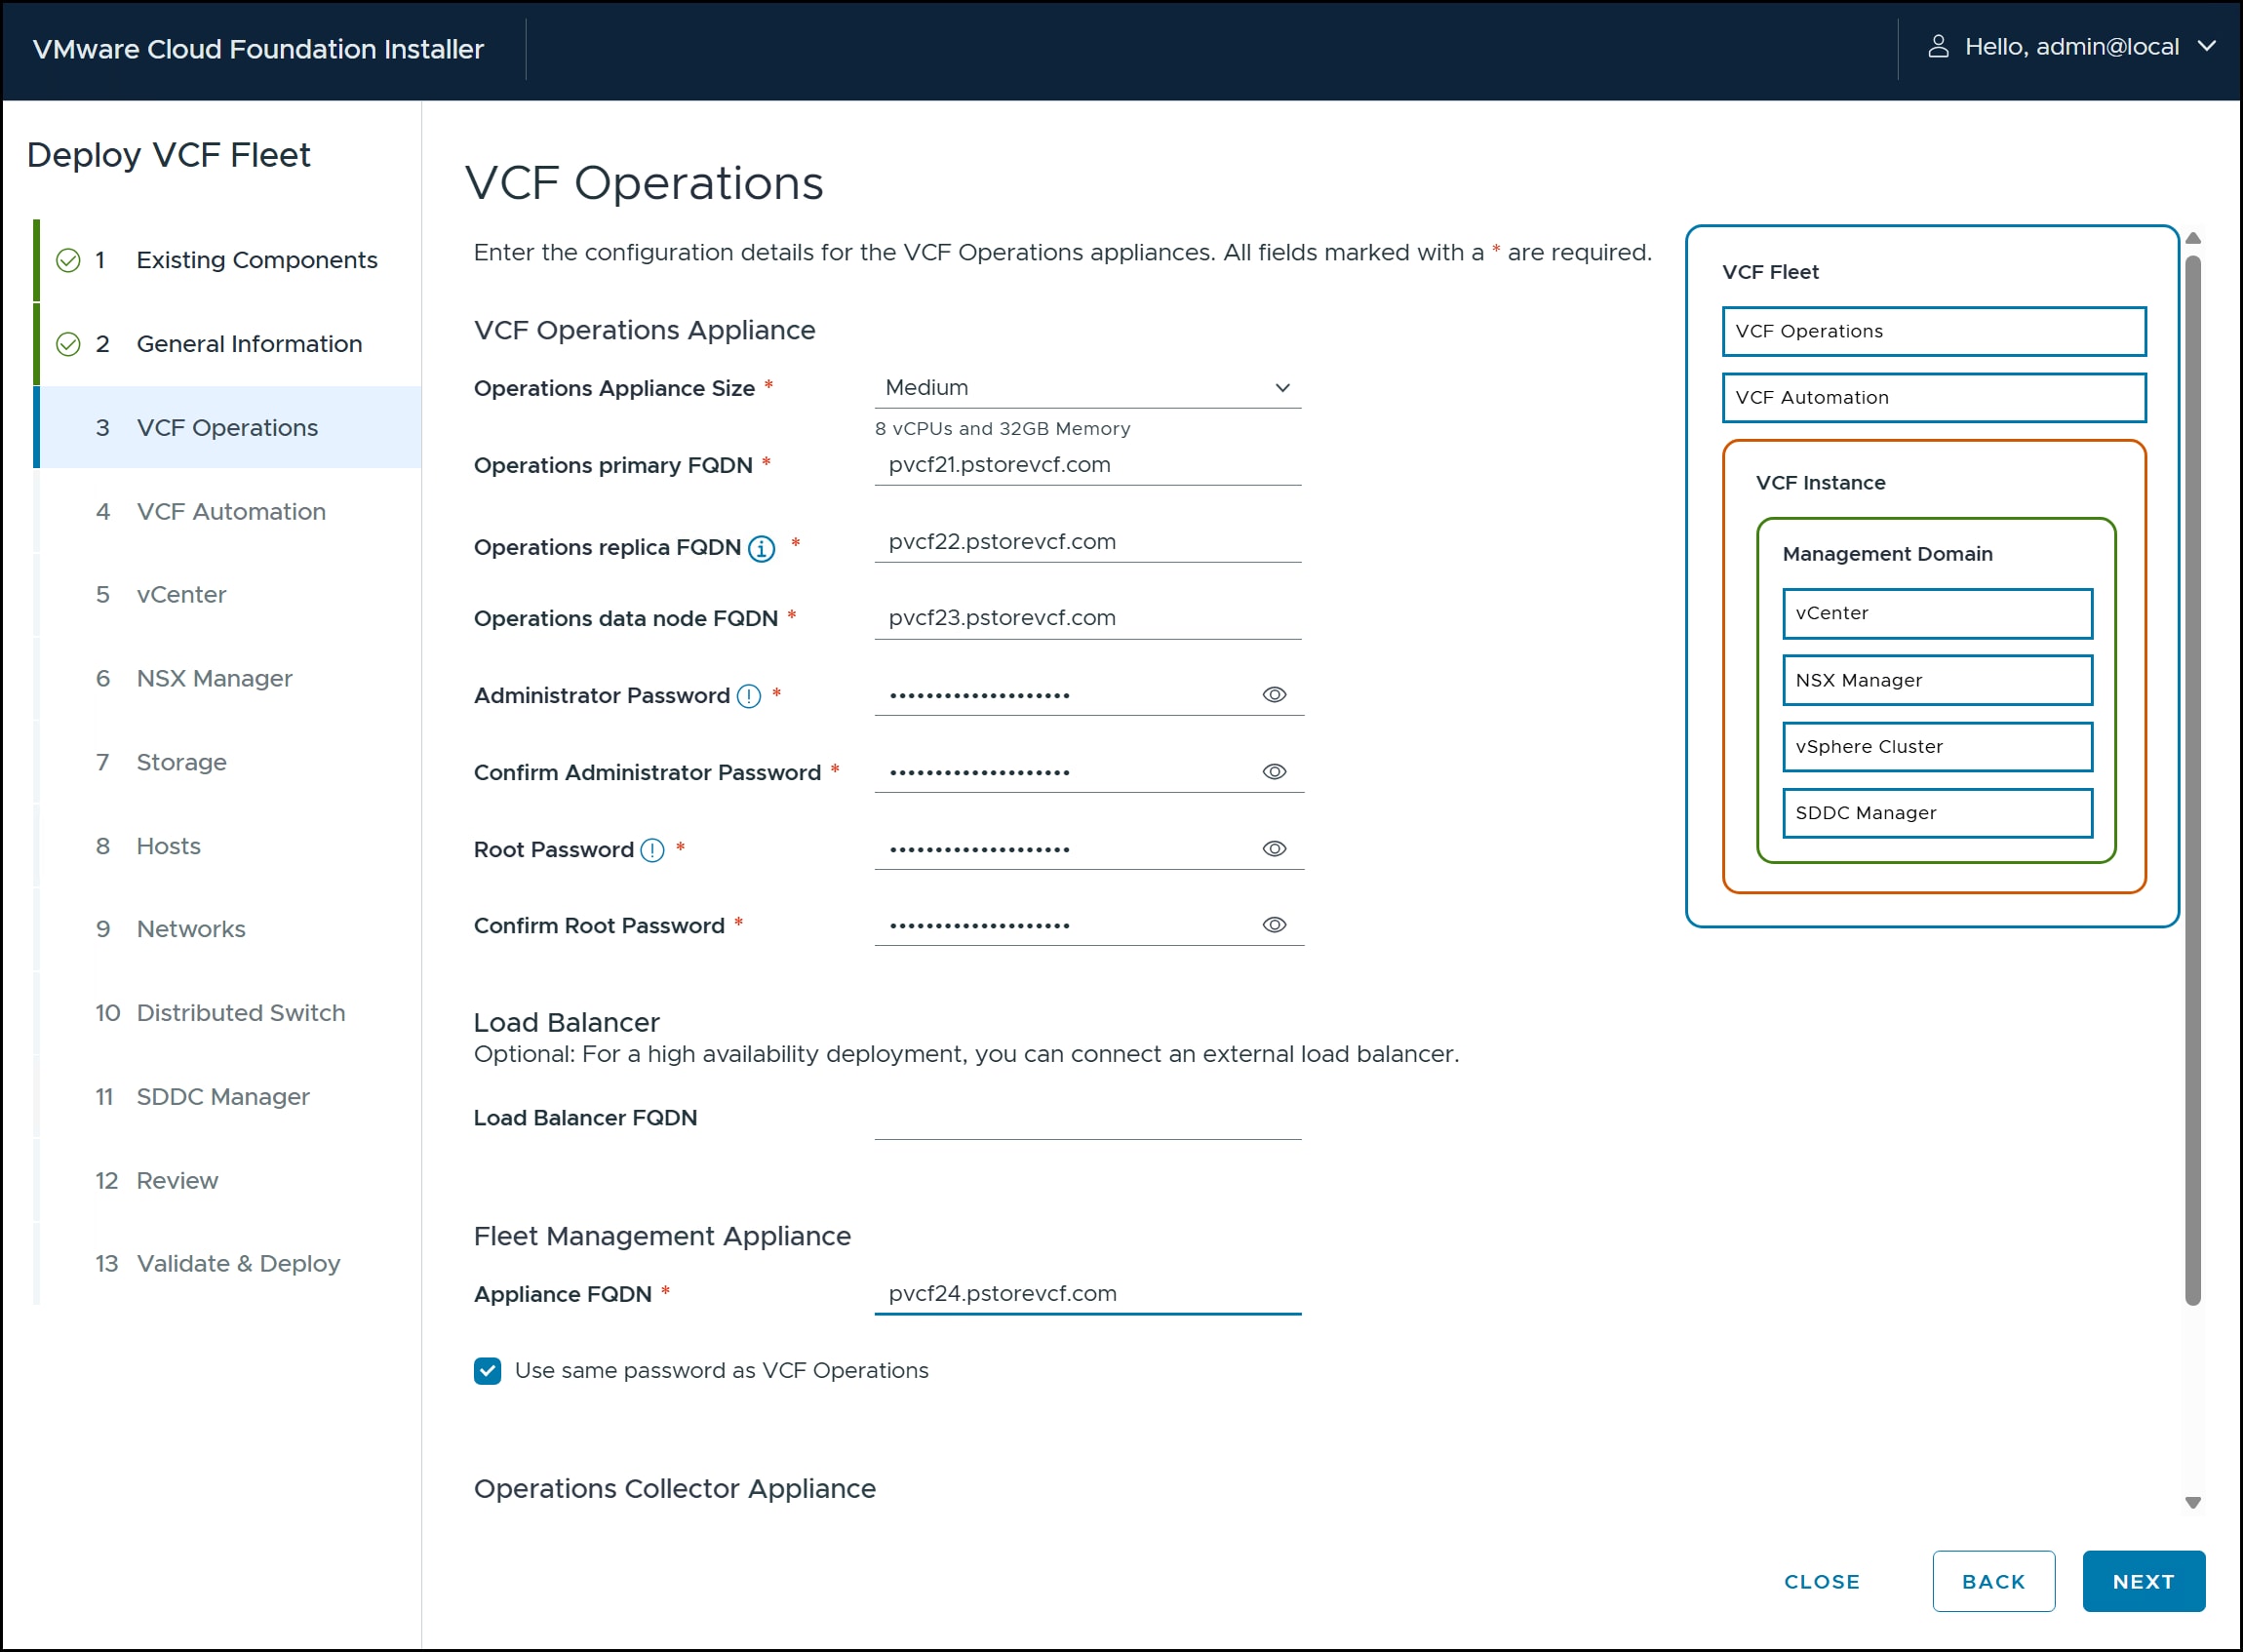Click the green checkmark for General Information
The width and height of the screenshot is (2243, 1652).
(x=68, y=344)
